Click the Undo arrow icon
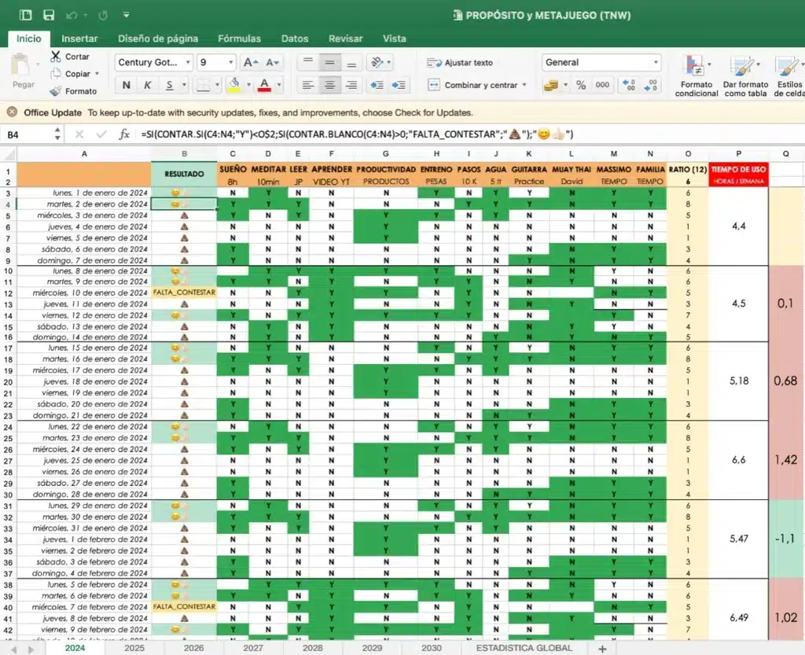The width and height of the screenshot is (805, 655). pyautogui.click(x=72, y=16)
